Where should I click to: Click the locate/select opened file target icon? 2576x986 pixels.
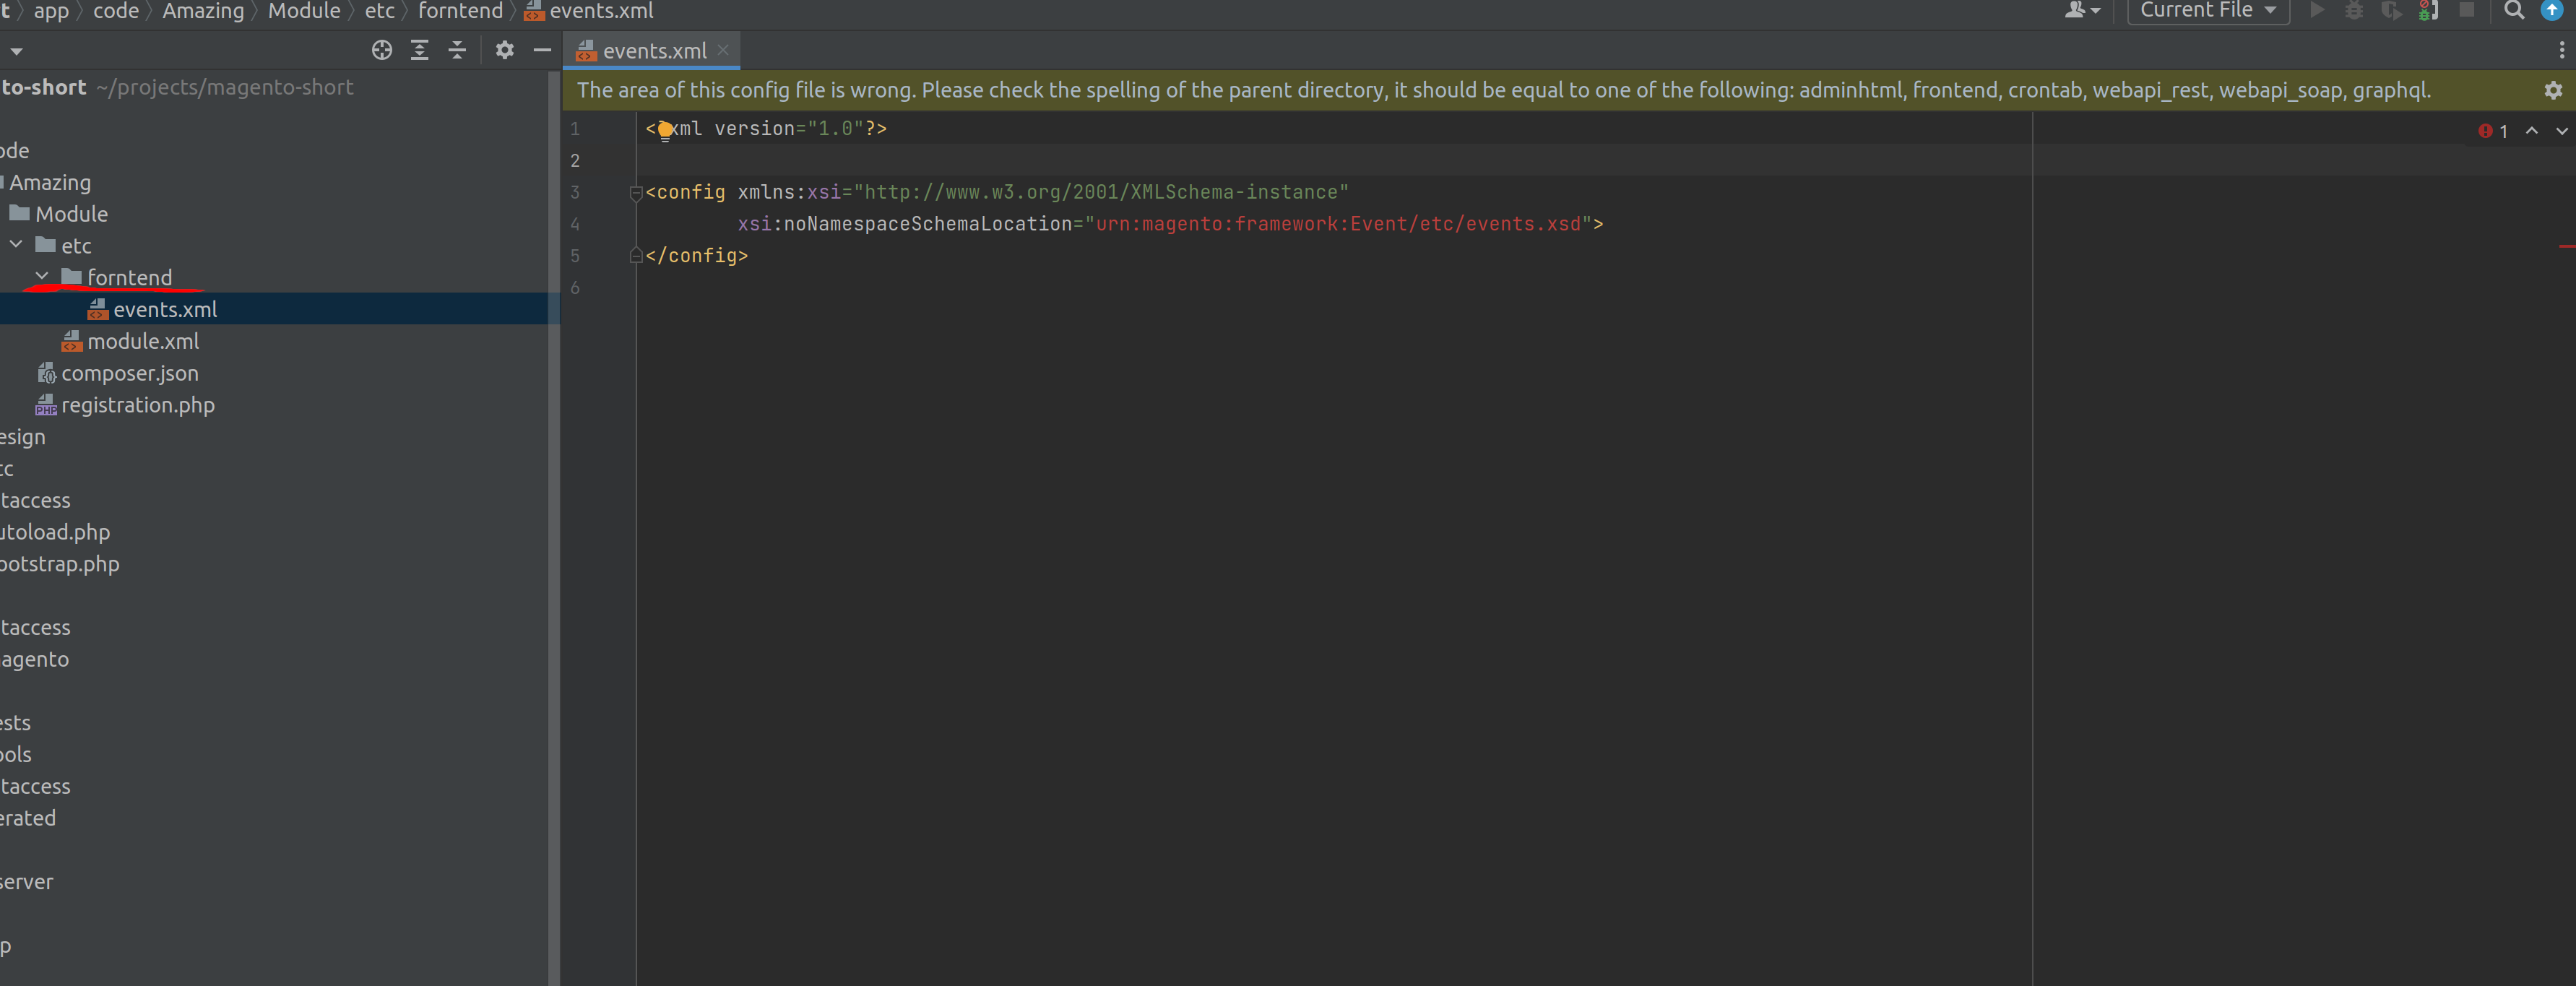(x=381, y=50)
